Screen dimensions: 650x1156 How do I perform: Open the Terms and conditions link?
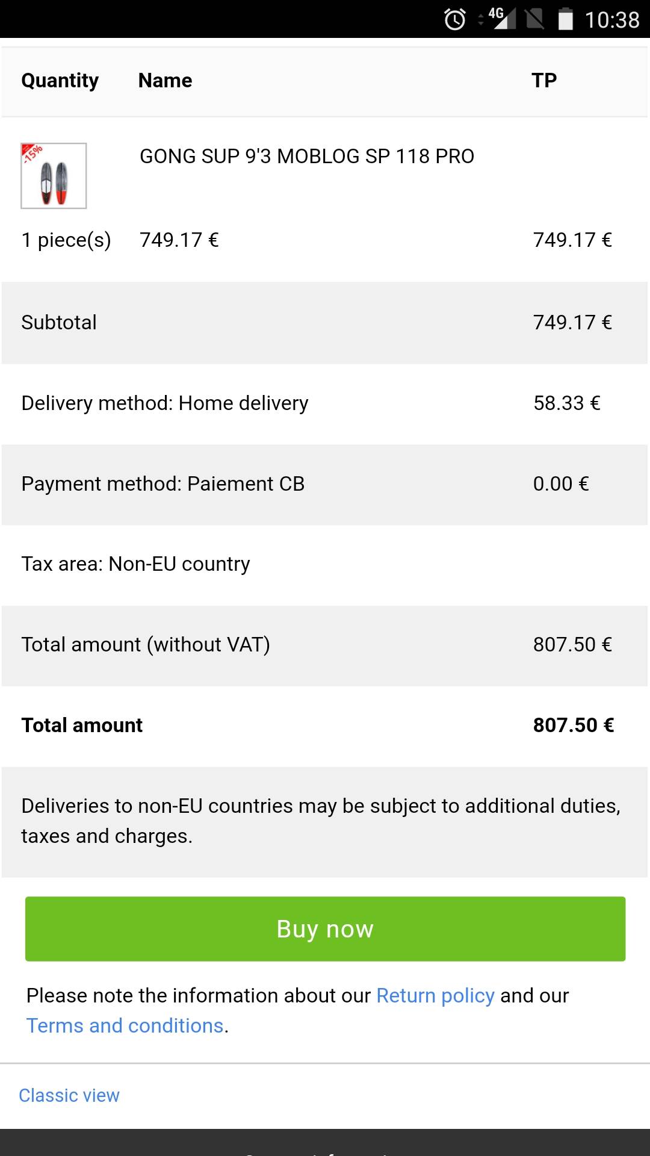[125, 1026]
